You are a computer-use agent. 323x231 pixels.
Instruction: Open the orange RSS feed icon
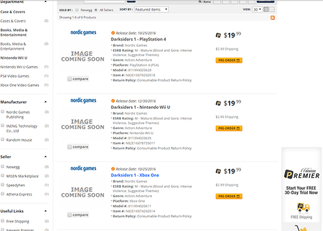pyautogui.click(x=272, y=18)
